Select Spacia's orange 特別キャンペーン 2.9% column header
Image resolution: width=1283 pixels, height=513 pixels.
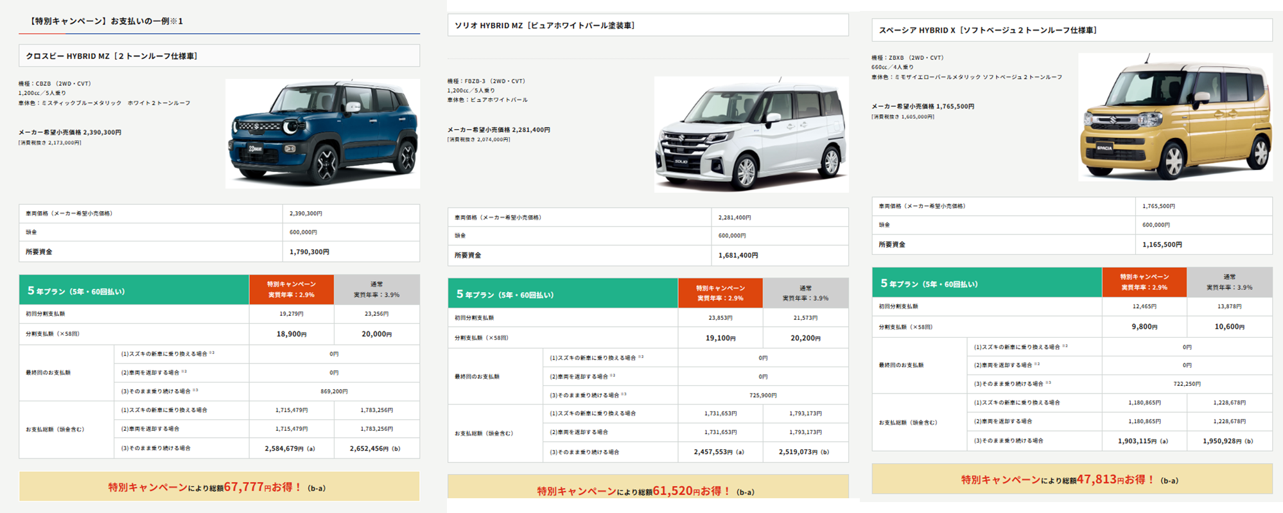[1144, 282]
